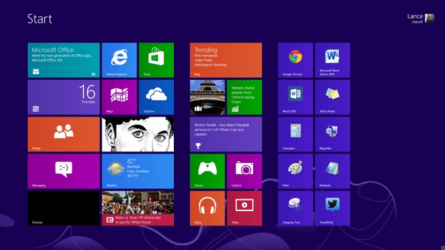The height and width of the screenshot is (250, 445).
Task: Launch the Store app tile
Action: [156, 60]
